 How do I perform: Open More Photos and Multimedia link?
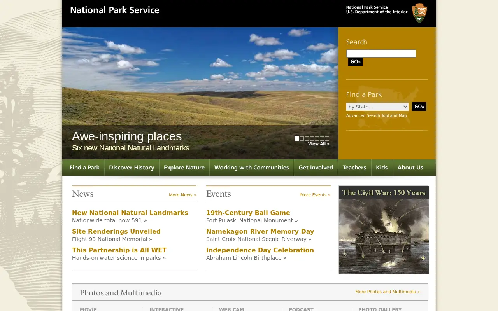(x=388, y=292)
